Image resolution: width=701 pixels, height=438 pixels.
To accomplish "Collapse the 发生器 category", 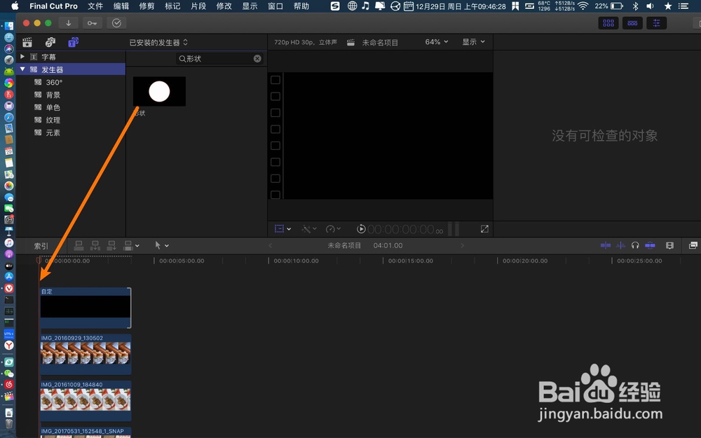I will pos(22,69).
